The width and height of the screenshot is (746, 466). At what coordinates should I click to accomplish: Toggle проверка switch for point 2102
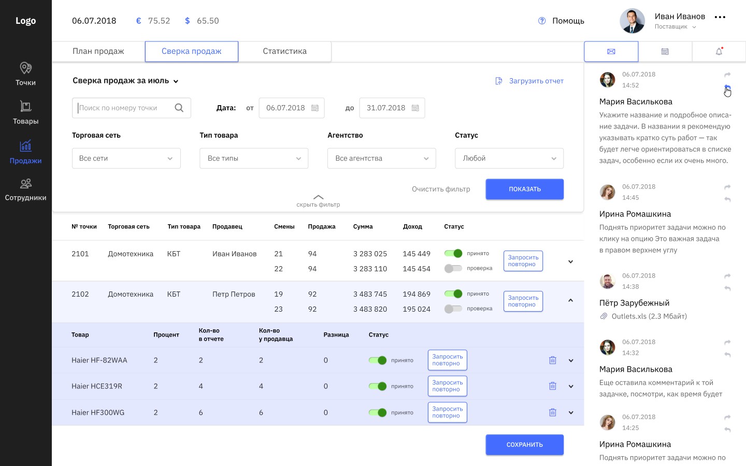tap(453, 309)
